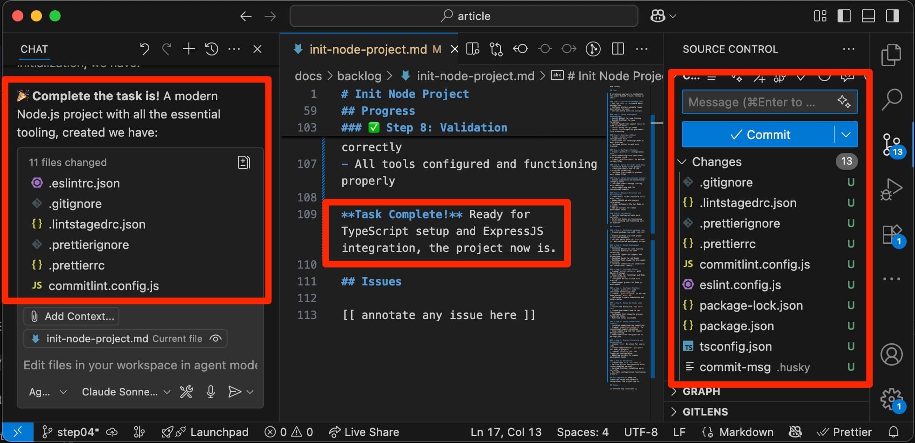Viewport: 915px width, 443px height.
Task: Toggle the primary sidebar visibility
Action: (x=844, y=15)
